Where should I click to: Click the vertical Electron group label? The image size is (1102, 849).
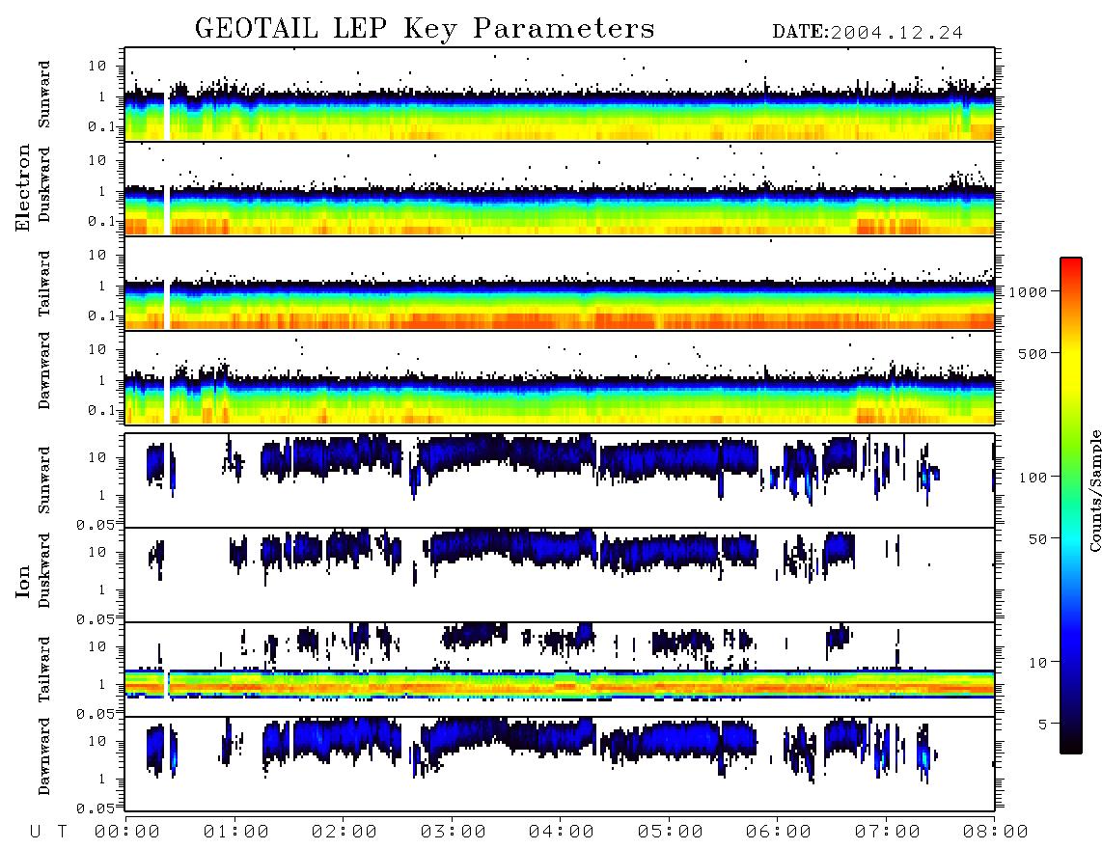point(23,188)
